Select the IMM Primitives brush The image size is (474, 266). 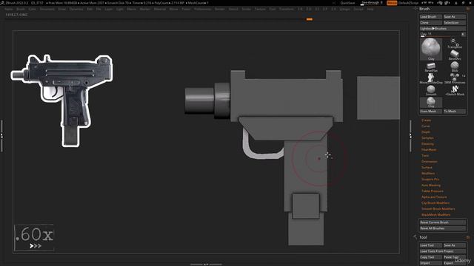(x=455, y=79)
